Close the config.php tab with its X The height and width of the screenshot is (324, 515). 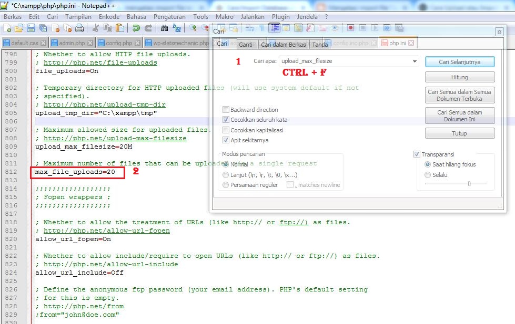click(x=138, y=43)
